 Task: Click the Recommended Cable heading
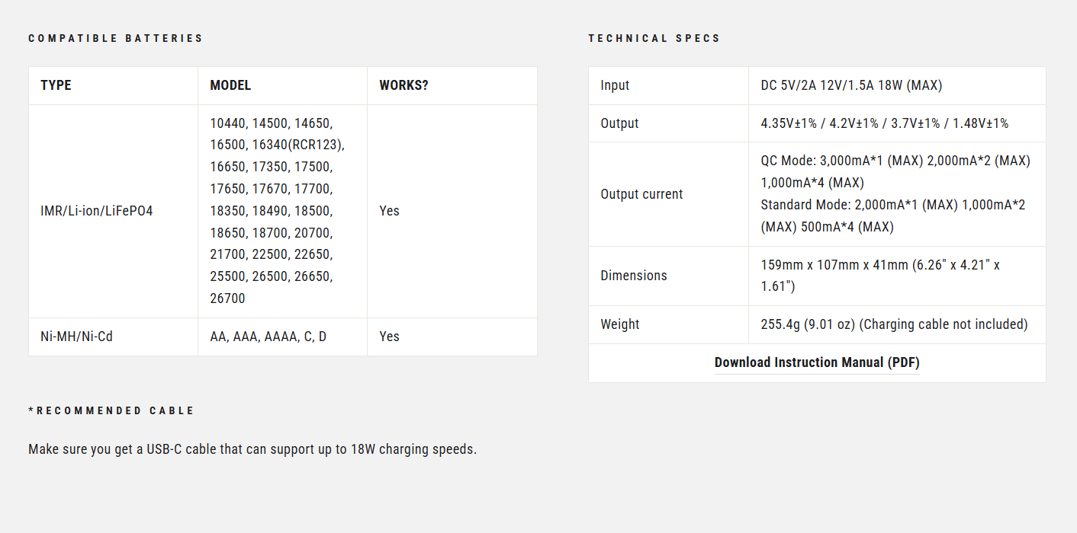111,410
